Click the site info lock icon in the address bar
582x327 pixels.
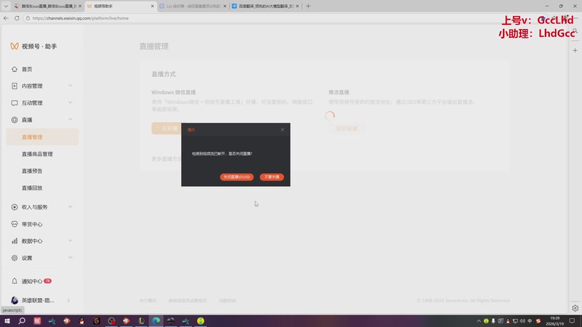pos(28,17)
